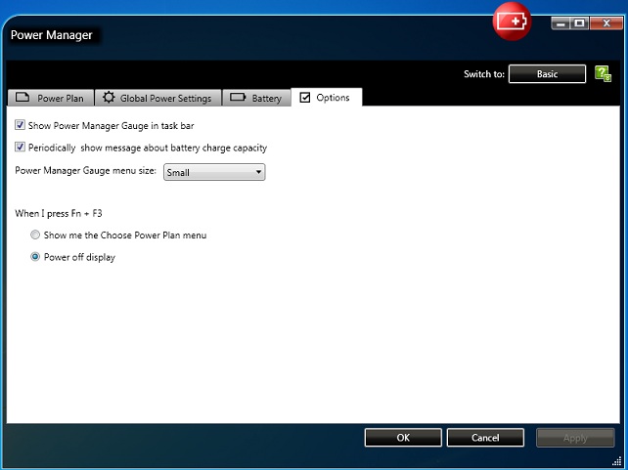Select the Options tab
Image resolution: width=628 pixels, height=470 pixels.
[327, 97]
